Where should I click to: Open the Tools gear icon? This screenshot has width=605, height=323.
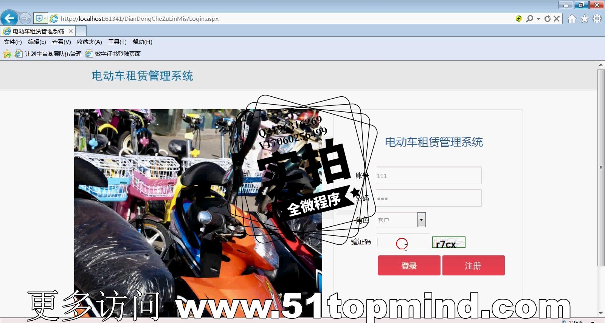point(597,19)
